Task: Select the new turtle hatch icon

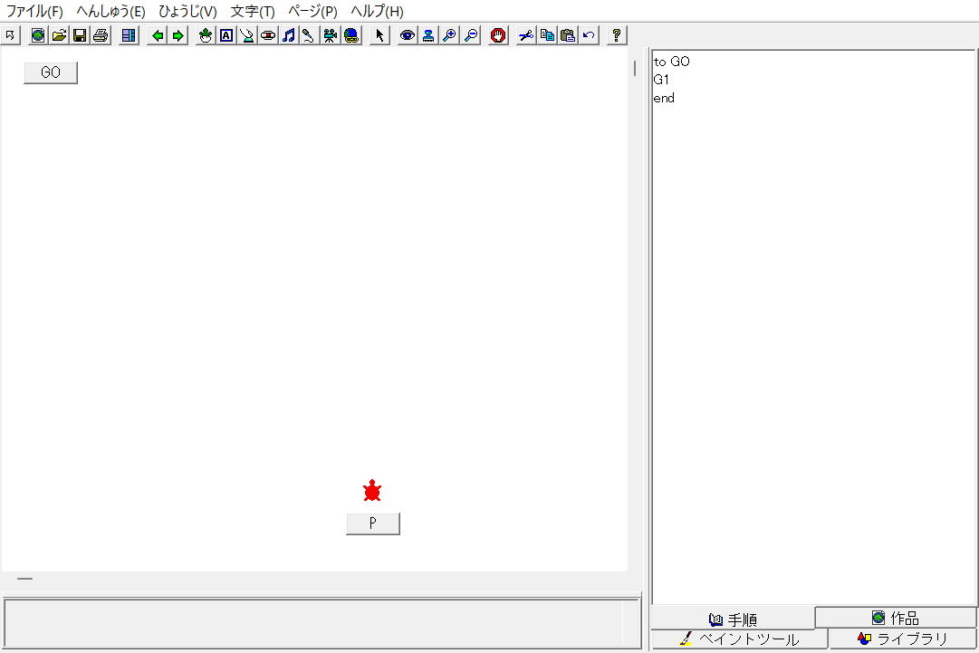Action: coord(206,35)
